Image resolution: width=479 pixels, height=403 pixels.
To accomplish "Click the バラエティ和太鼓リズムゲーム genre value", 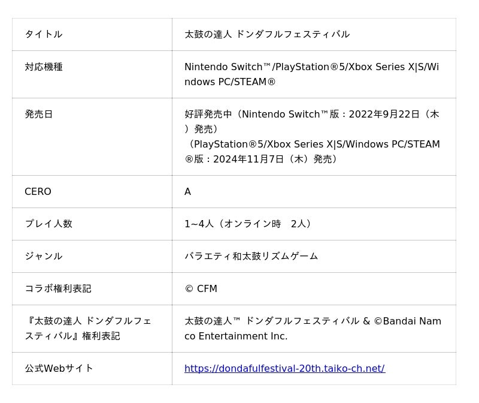I will (251, 256).
